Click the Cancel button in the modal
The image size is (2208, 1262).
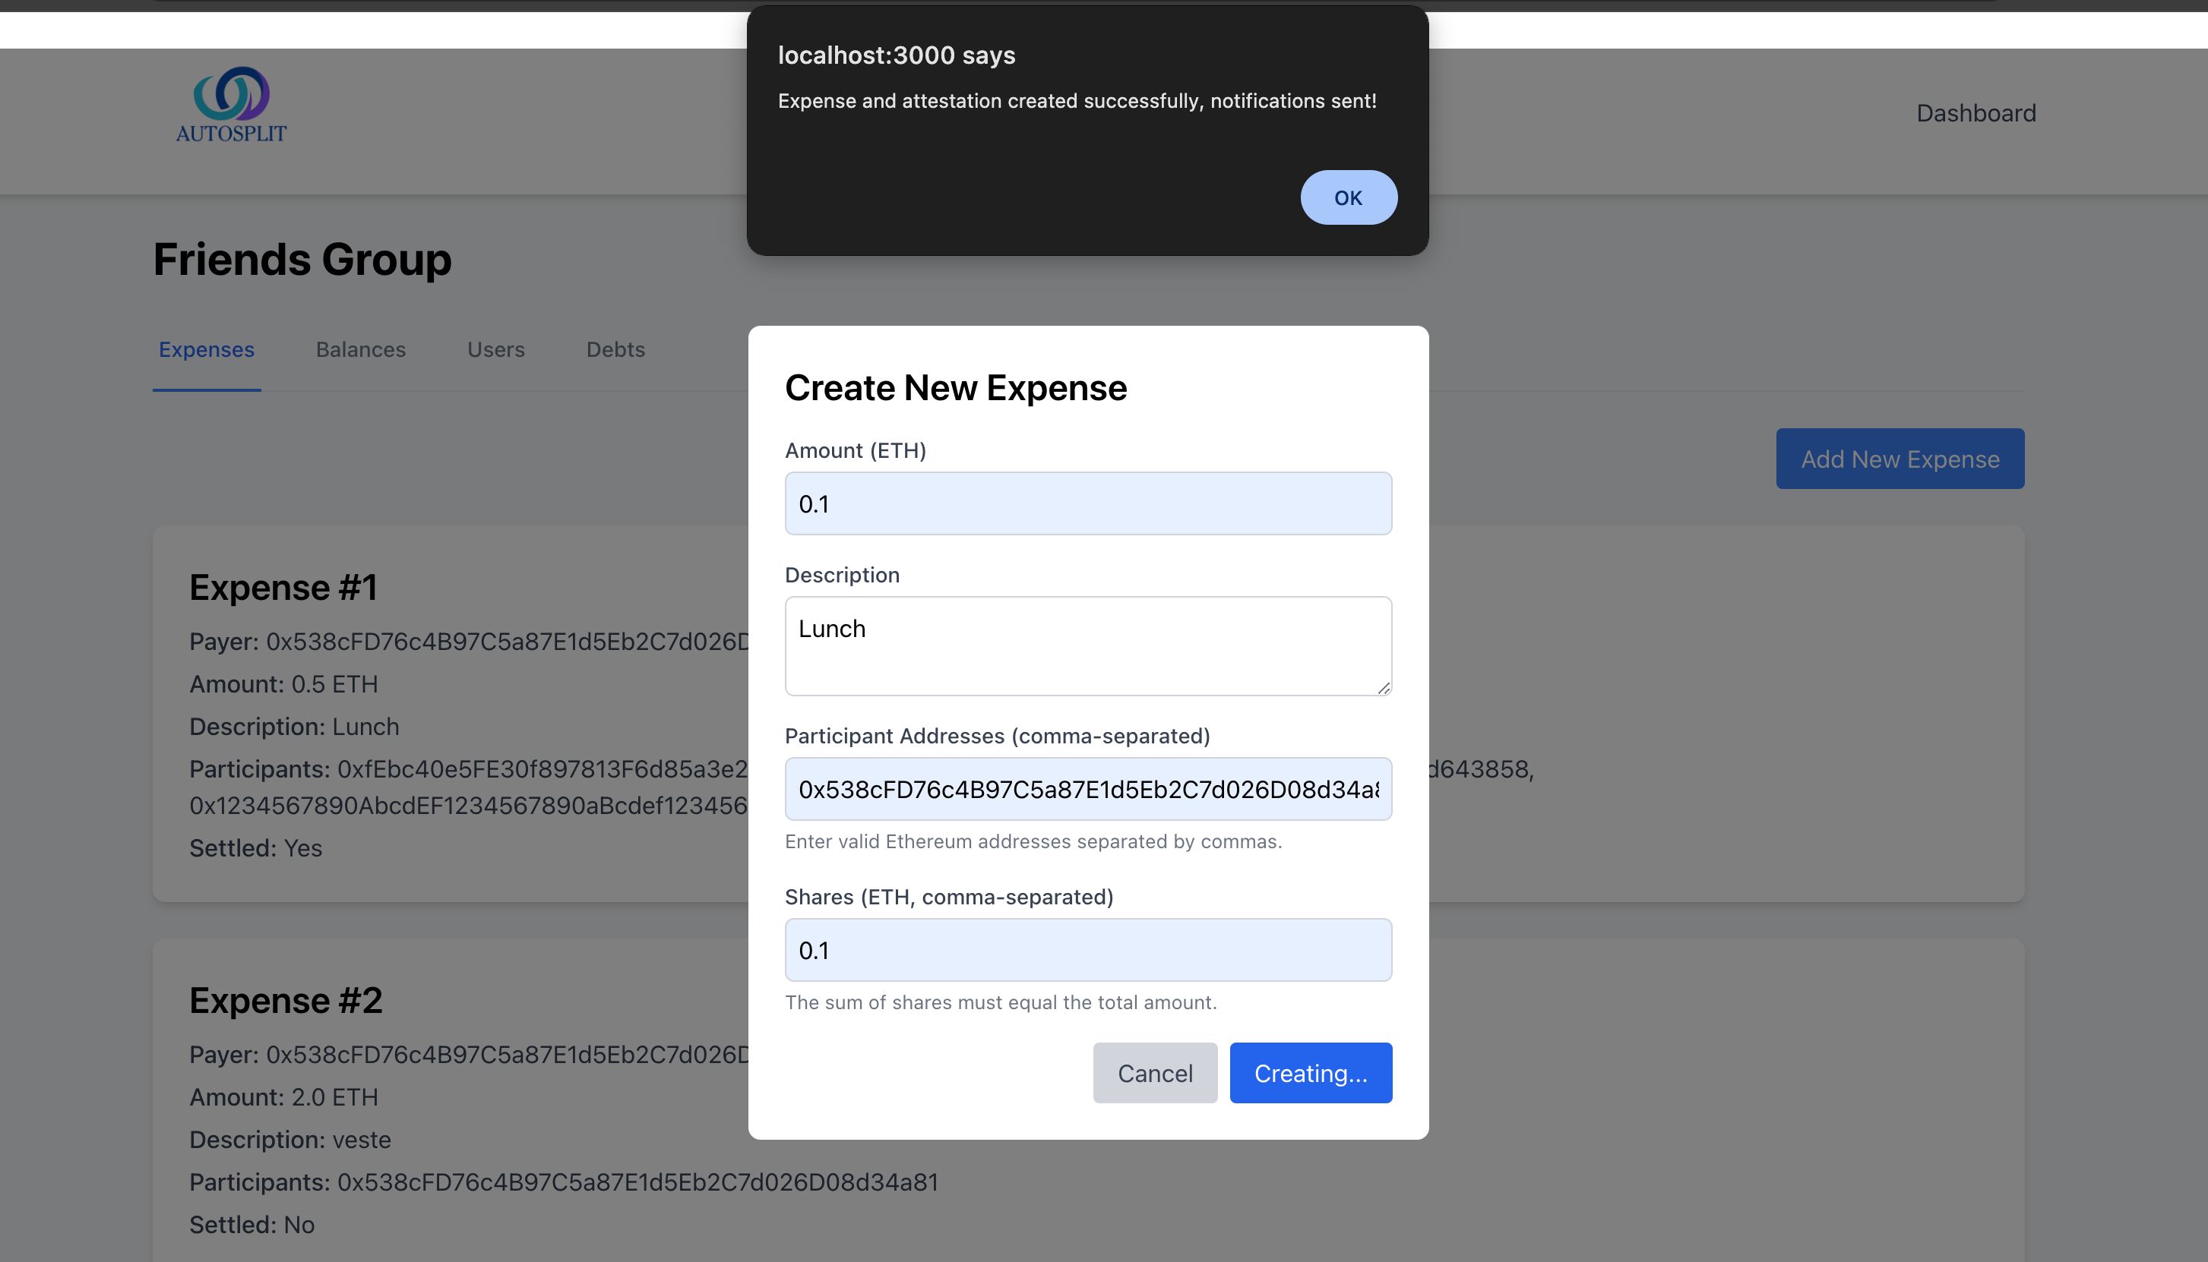1154,1073
